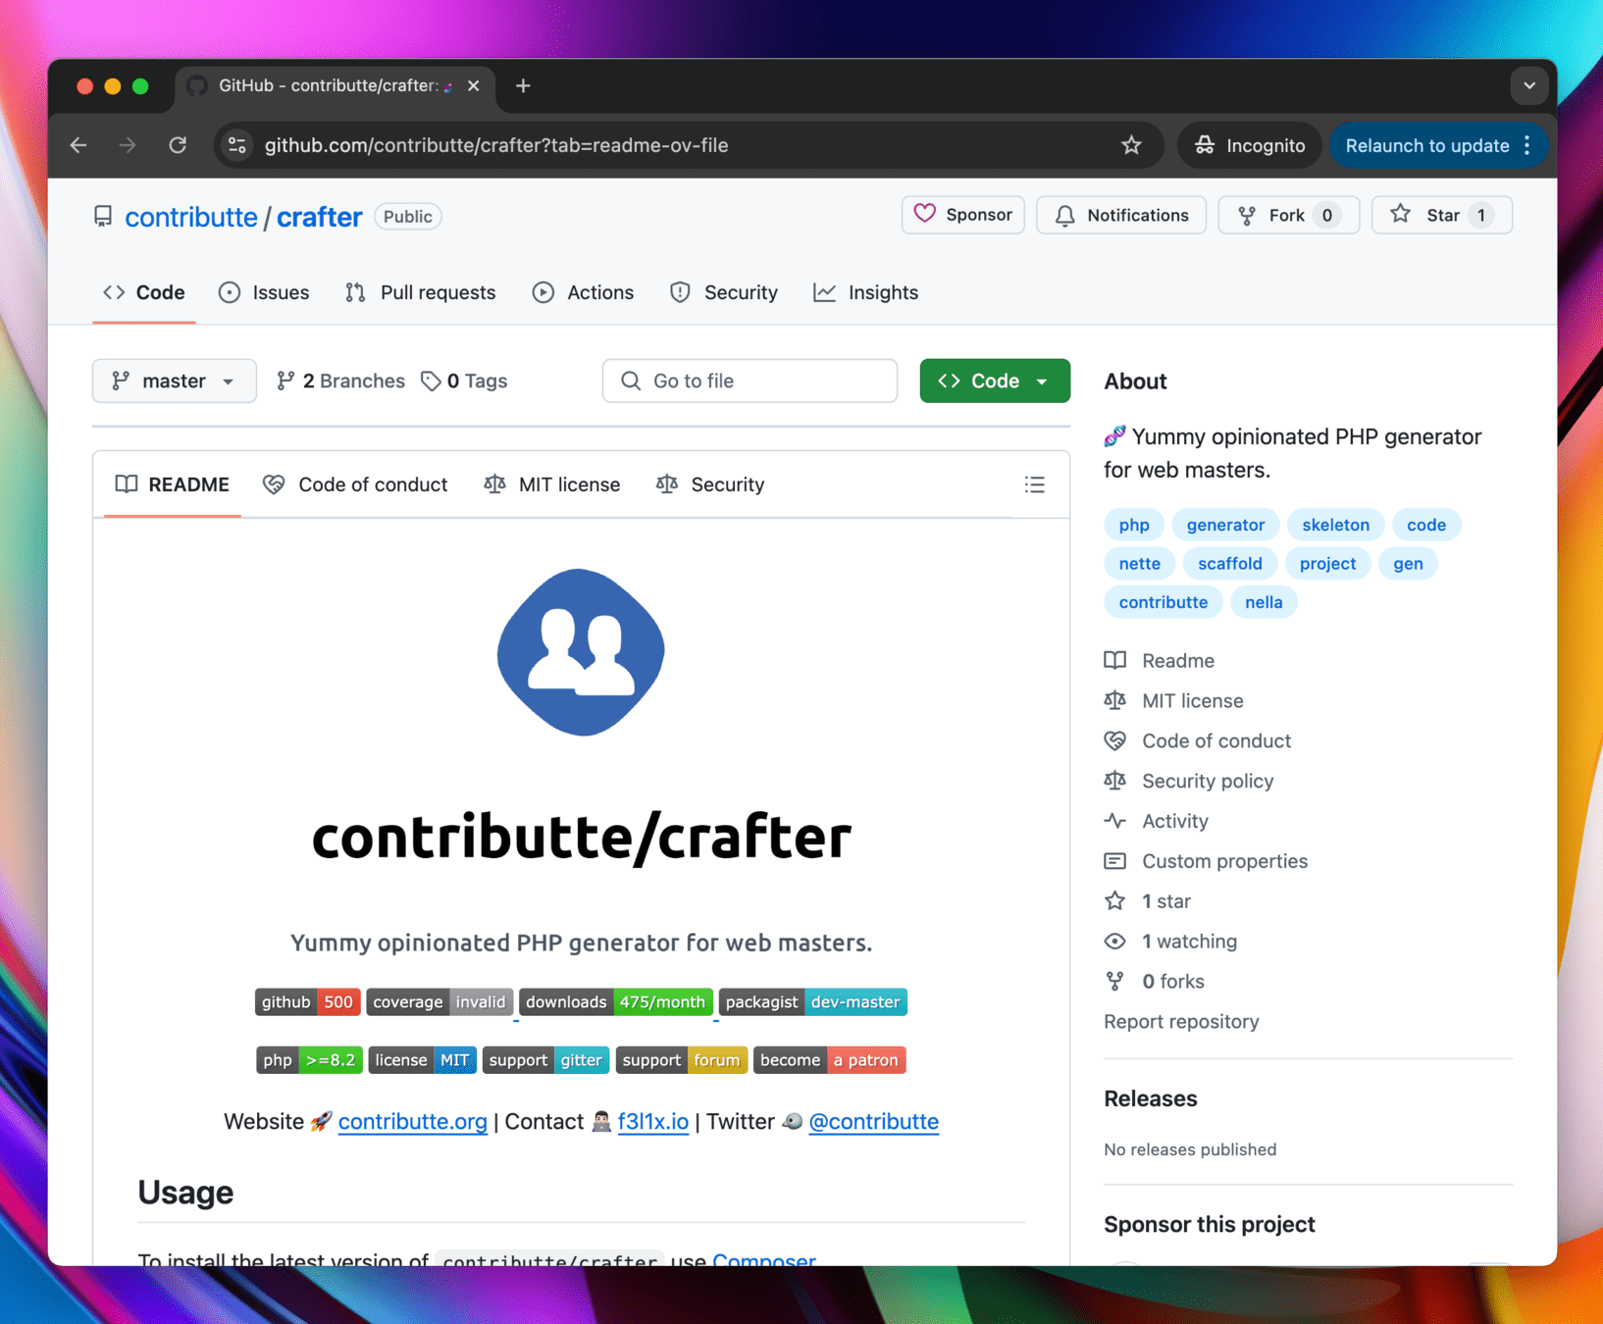Image resolution: width=1603 pixels, height=1324 pixels.
Task: Click the generator topic tag
Action: (1225, 525)
